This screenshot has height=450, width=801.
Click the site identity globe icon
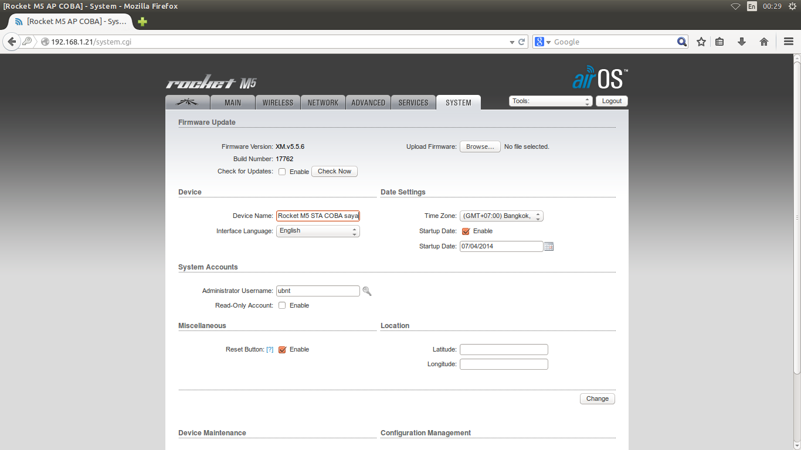(x=45, y=42)
